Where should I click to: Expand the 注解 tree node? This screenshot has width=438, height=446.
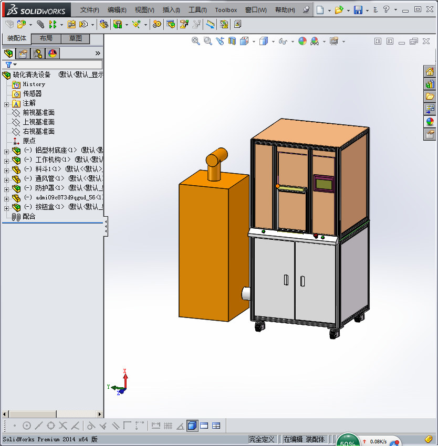[6, 104]
